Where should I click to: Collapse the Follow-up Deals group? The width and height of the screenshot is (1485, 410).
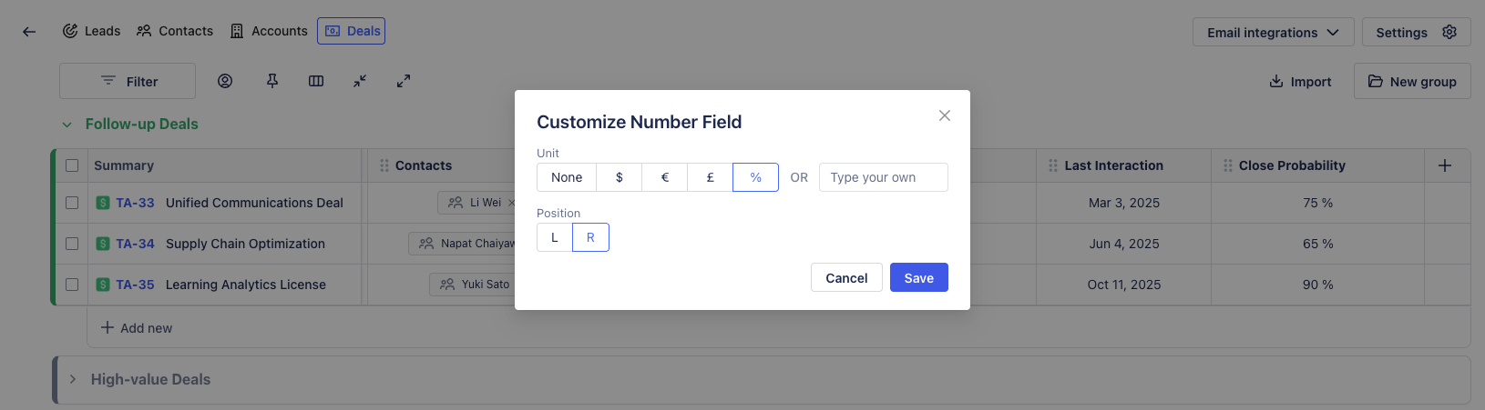tap(67, 125)
